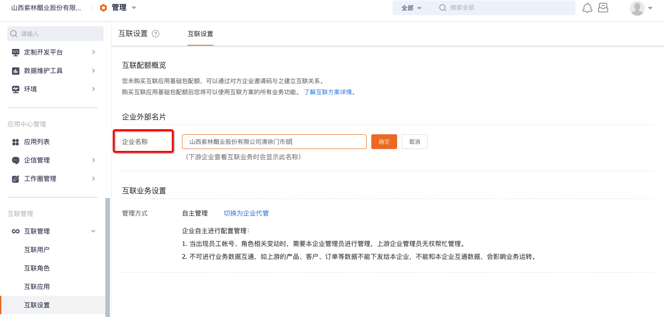
Task: Click the 管理方式 label
Action: coord(135,213)
